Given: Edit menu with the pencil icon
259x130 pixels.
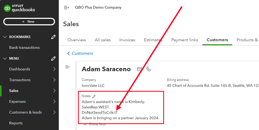Looking at the screenshot, I should coord(53,59).
